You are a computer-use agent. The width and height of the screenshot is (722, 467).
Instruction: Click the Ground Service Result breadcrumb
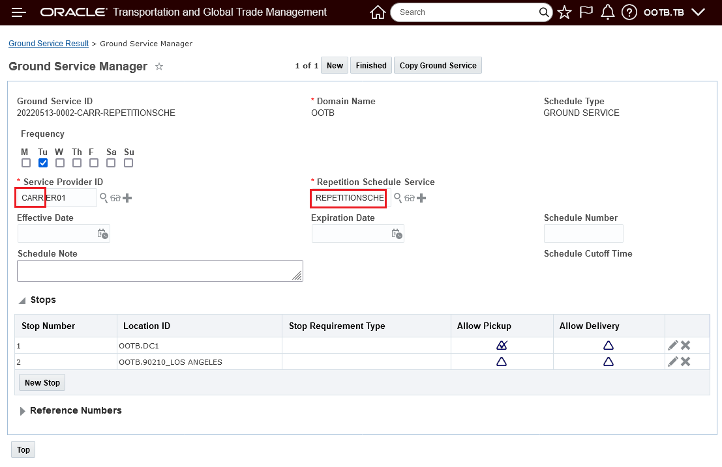[48, 44]
